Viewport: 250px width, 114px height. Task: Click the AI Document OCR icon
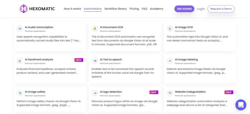point(95,29)
